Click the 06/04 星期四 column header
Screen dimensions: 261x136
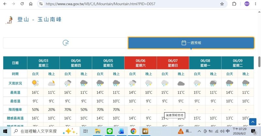tap(76, 63)
